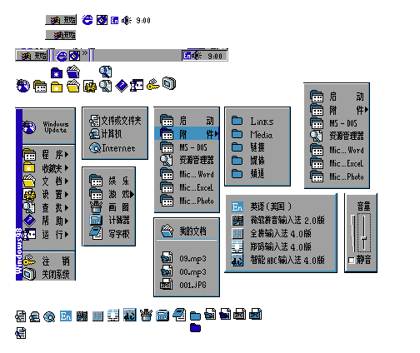Screen dimensions: 420x353
Task: Expand the 查找 submenu arrow
Action: [67, 208]
